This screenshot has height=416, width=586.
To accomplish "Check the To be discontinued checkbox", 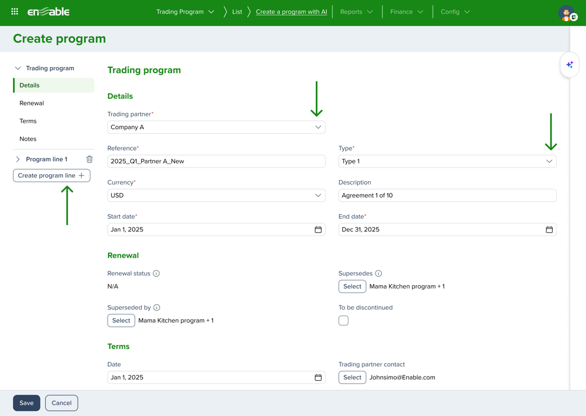I will point(343,321).
